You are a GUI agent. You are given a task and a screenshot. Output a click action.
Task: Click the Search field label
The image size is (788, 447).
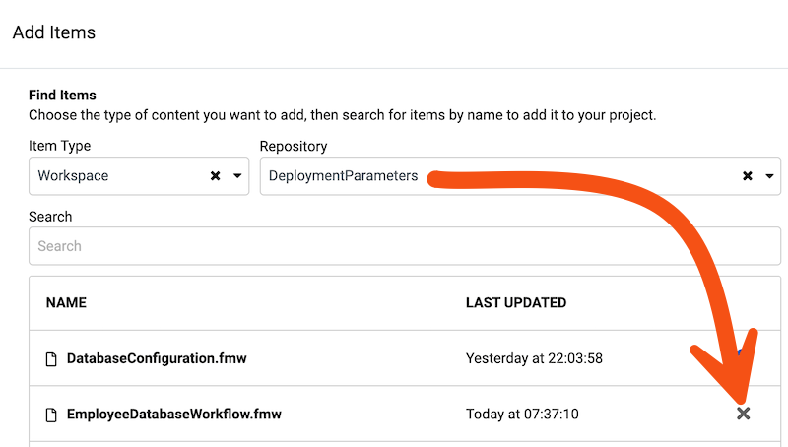(x=50, y=217)
